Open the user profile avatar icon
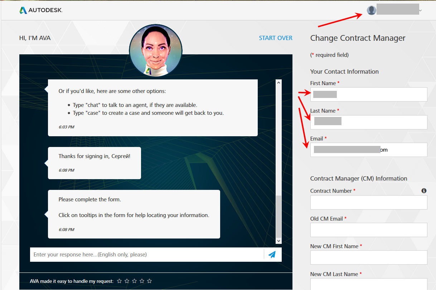 coord(372,10)
